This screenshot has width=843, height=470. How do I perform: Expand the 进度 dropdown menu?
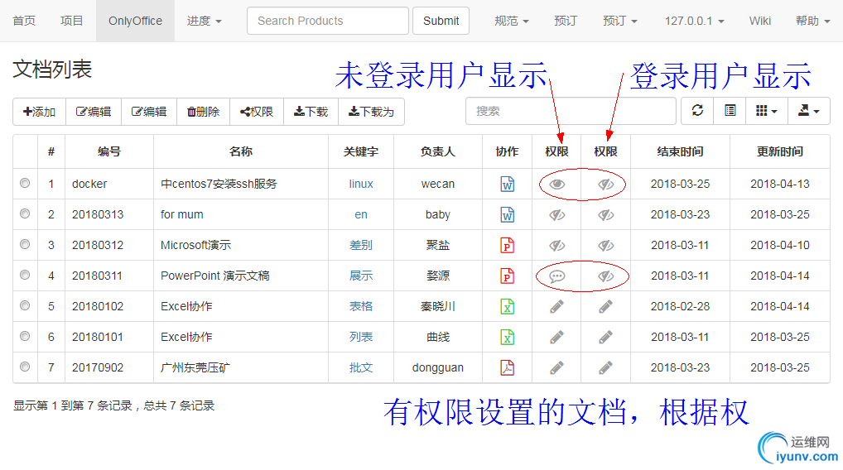click(x=205, y=21)
